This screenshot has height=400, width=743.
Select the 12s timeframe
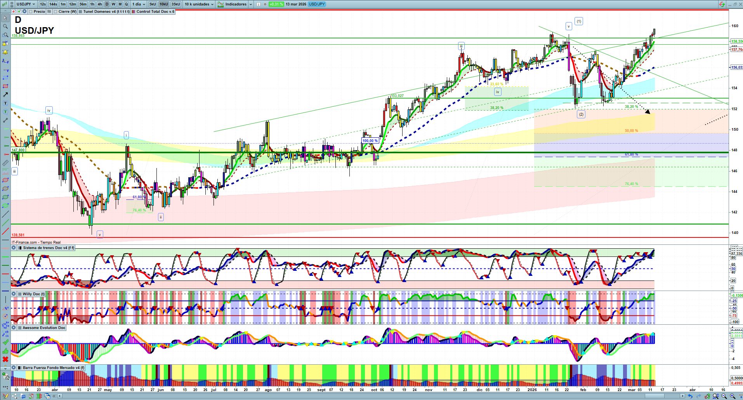[43, 4]
